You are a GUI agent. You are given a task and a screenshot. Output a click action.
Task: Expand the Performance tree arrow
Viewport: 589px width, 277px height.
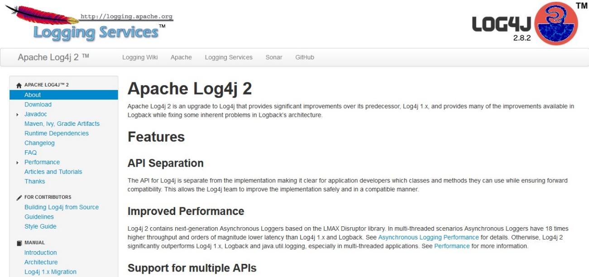pyautogui.click(x=17, y=162)
